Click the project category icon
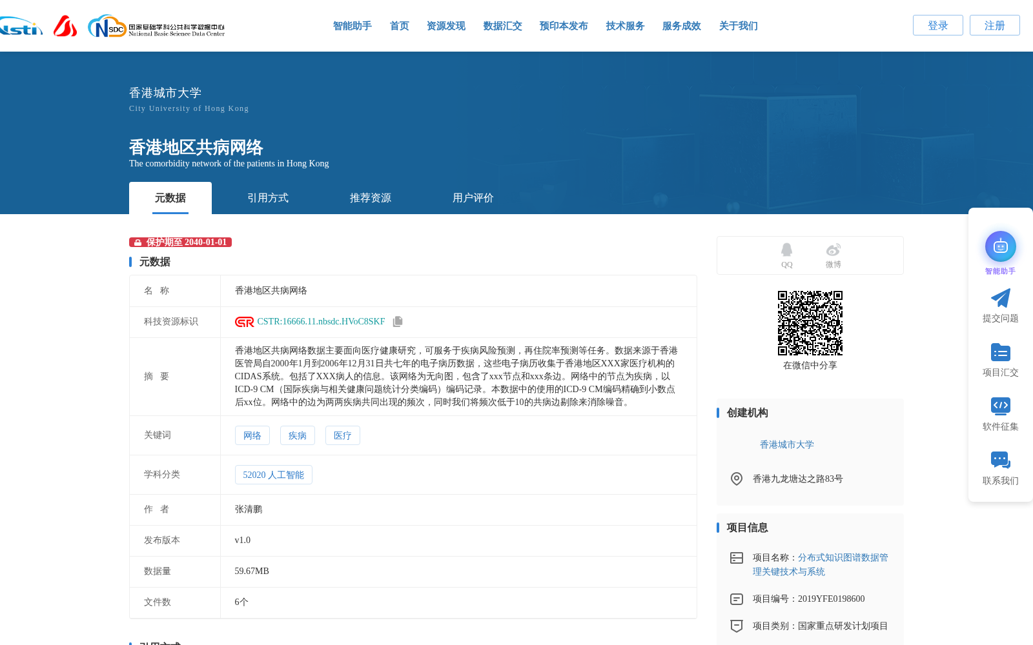The width and height of the screenshot is (1033, 645). point(736,626)
